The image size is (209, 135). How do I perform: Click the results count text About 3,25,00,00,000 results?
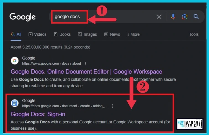[x=50, y=47]
